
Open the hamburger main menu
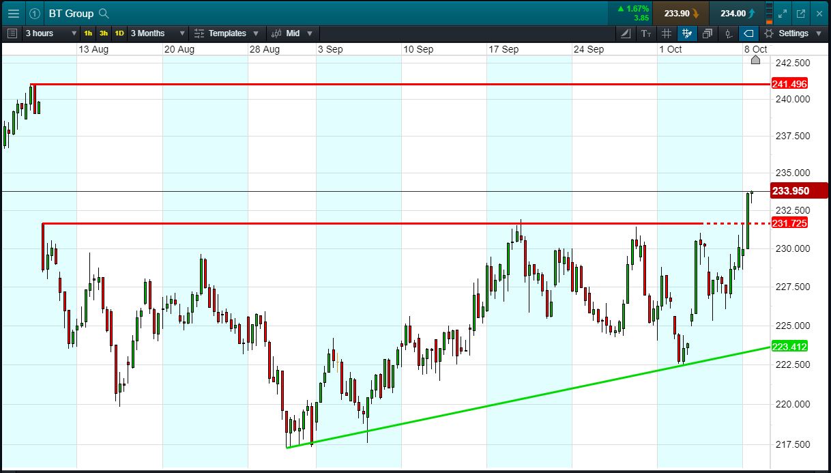(13, 13)
